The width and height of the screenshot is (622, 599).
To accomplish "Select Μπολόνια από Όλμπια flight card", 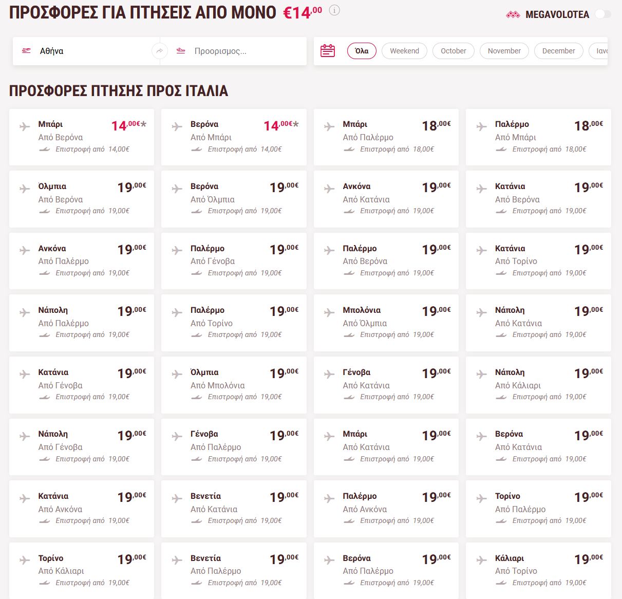I will (386, 323).
